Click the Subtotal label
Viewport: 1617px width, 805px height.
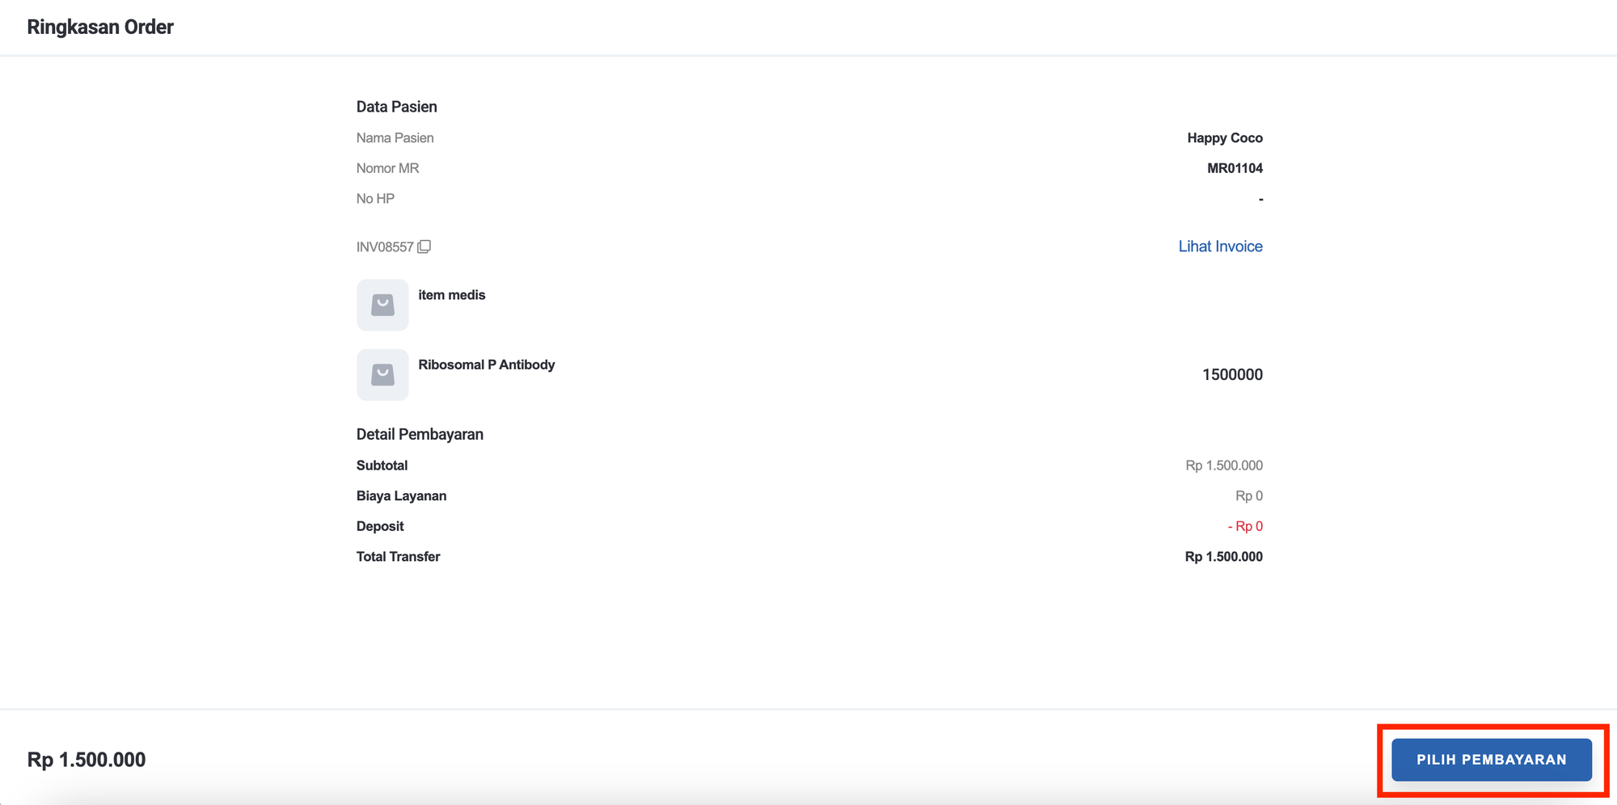coord(382,466)
